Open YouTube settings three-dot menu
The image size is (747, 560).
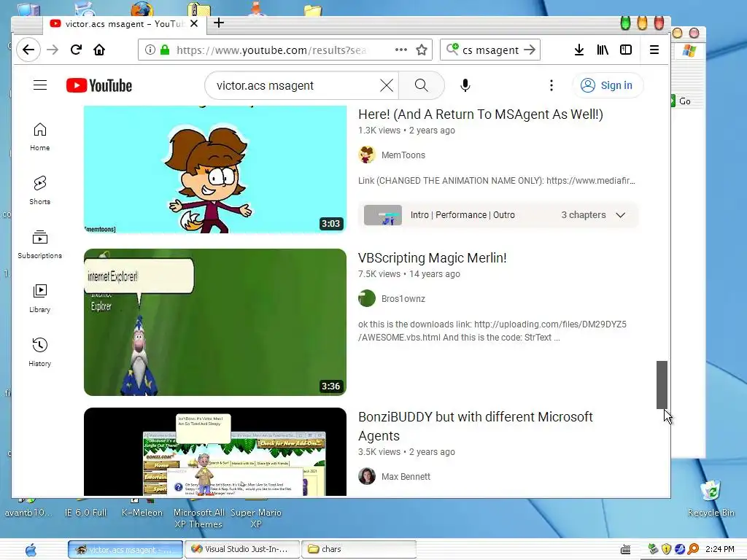click(551, 85)
